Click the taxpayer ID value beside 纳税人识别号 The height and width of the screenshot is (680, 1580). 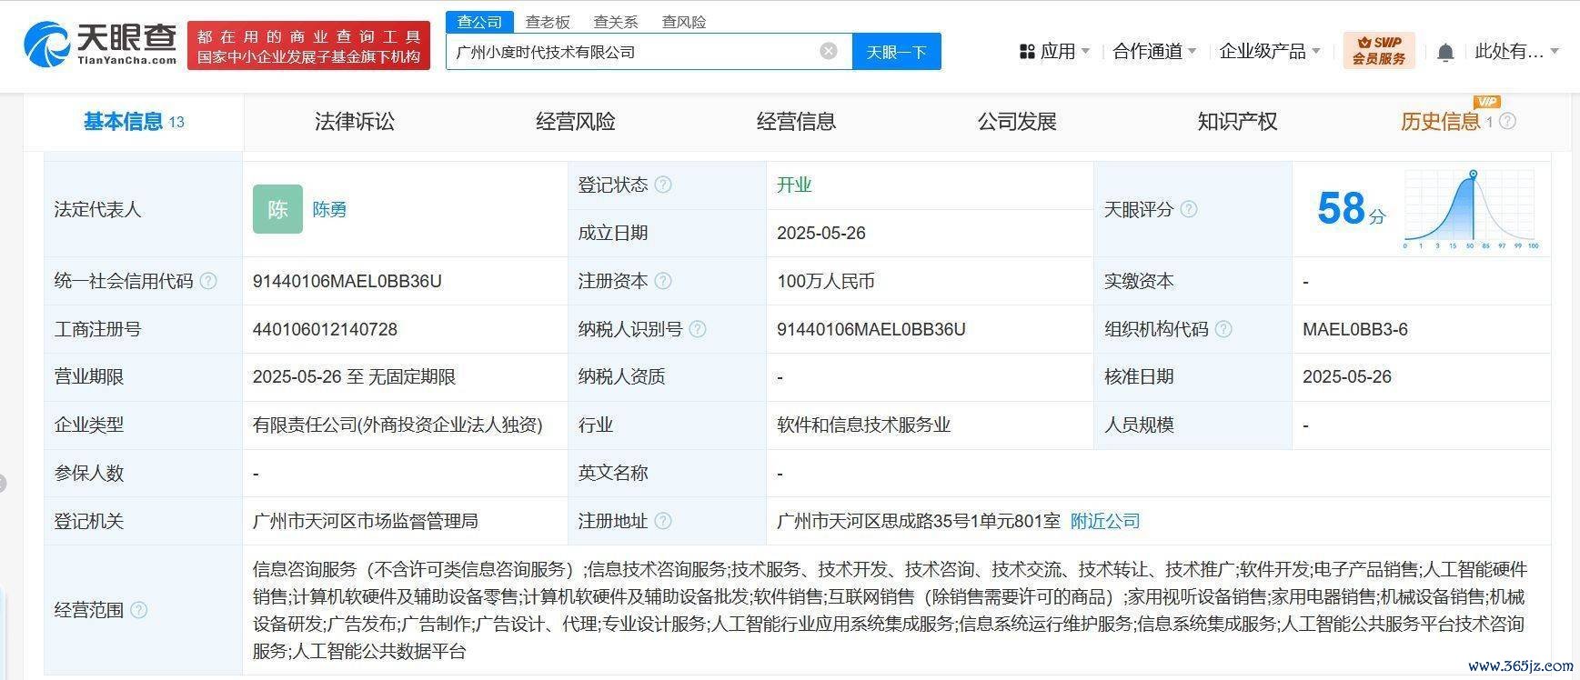click(x=871, y=329)
